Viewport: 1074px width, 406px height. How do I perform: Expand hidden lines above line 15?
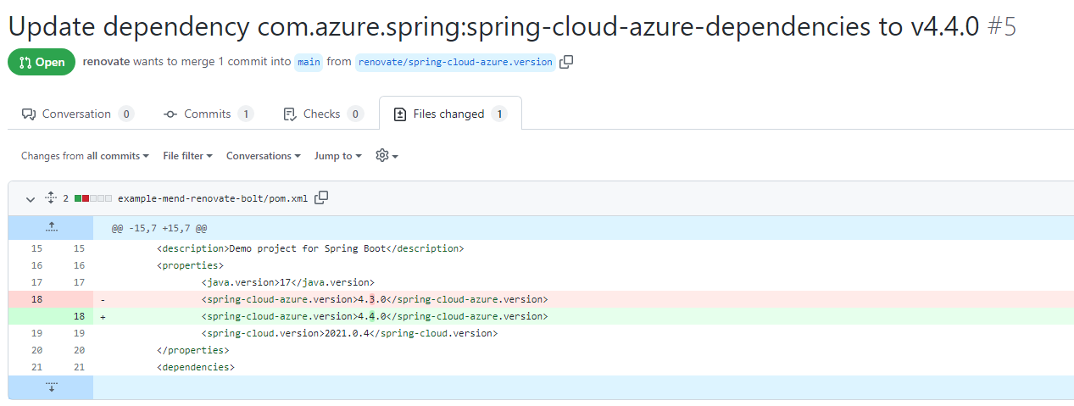51,227
